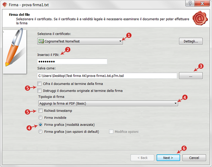Viewport: 212px width, 167px height.
Task: Click the PIN password input field
Action: point(72,62)
